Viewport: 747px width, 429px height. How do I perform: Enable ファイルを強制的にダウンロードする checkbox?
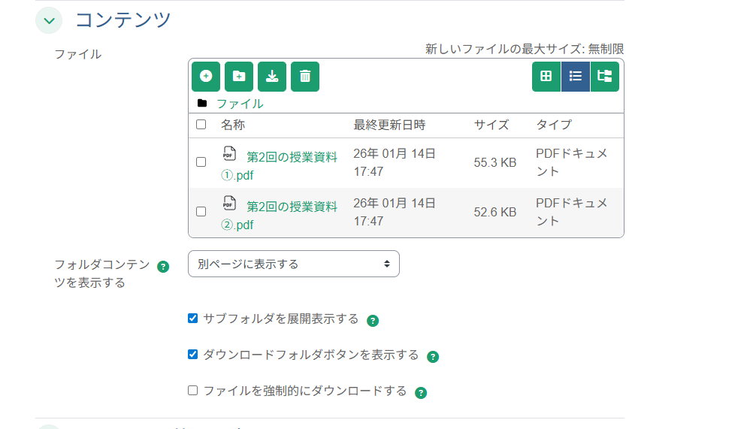[193, 391]
